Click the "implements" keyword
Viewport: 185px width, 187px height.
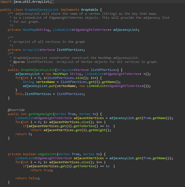(70, 10)
